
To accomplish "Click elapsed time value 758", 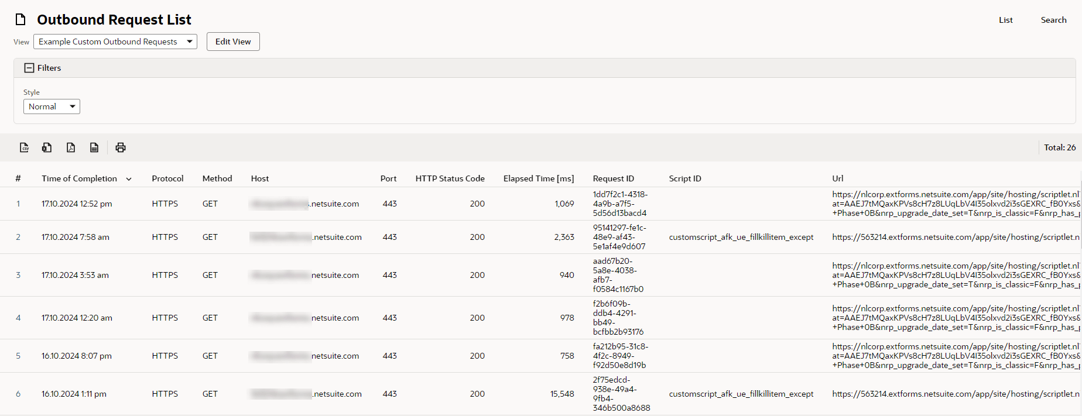I will pos(567,356).
